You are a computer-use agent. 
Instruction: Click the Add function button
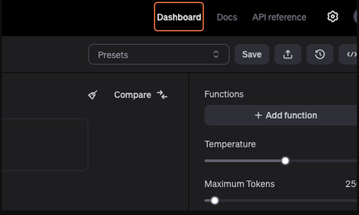point(285,115)
